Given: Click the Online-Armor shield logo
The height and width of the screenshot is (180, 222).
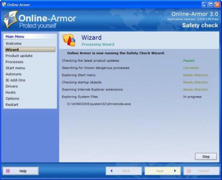Looking at the screenshot, I should click(x=11, y=20).
